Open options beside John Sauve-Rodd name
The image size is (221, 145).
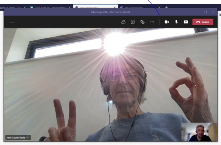28,137
